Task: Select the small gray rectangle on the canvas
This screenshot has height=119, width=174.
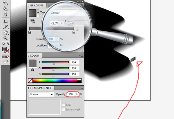Action: pos(133,59)
